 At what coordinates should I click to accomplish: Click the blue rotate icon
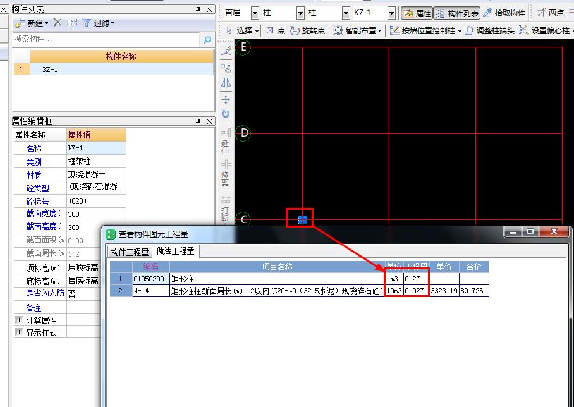tap(226, 114)
